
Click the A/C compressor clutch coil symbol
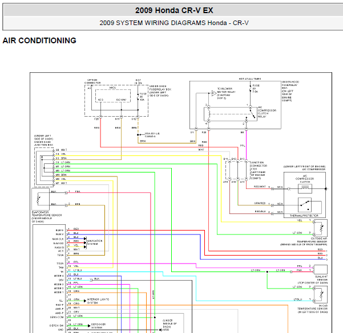pos(305,189)
